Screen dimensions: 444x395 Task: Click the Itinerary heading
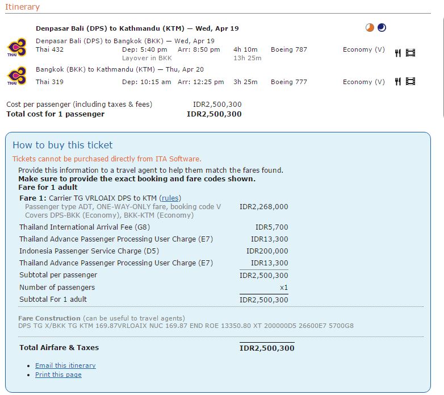(22, 7)
